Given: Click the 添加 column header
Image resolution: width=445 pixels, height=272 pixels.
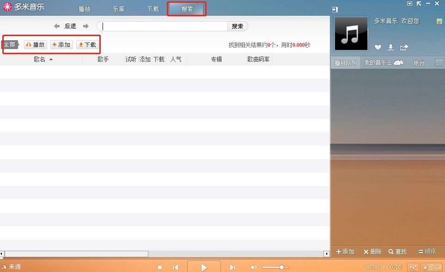Looking at the screenshot, I should 145,59.
